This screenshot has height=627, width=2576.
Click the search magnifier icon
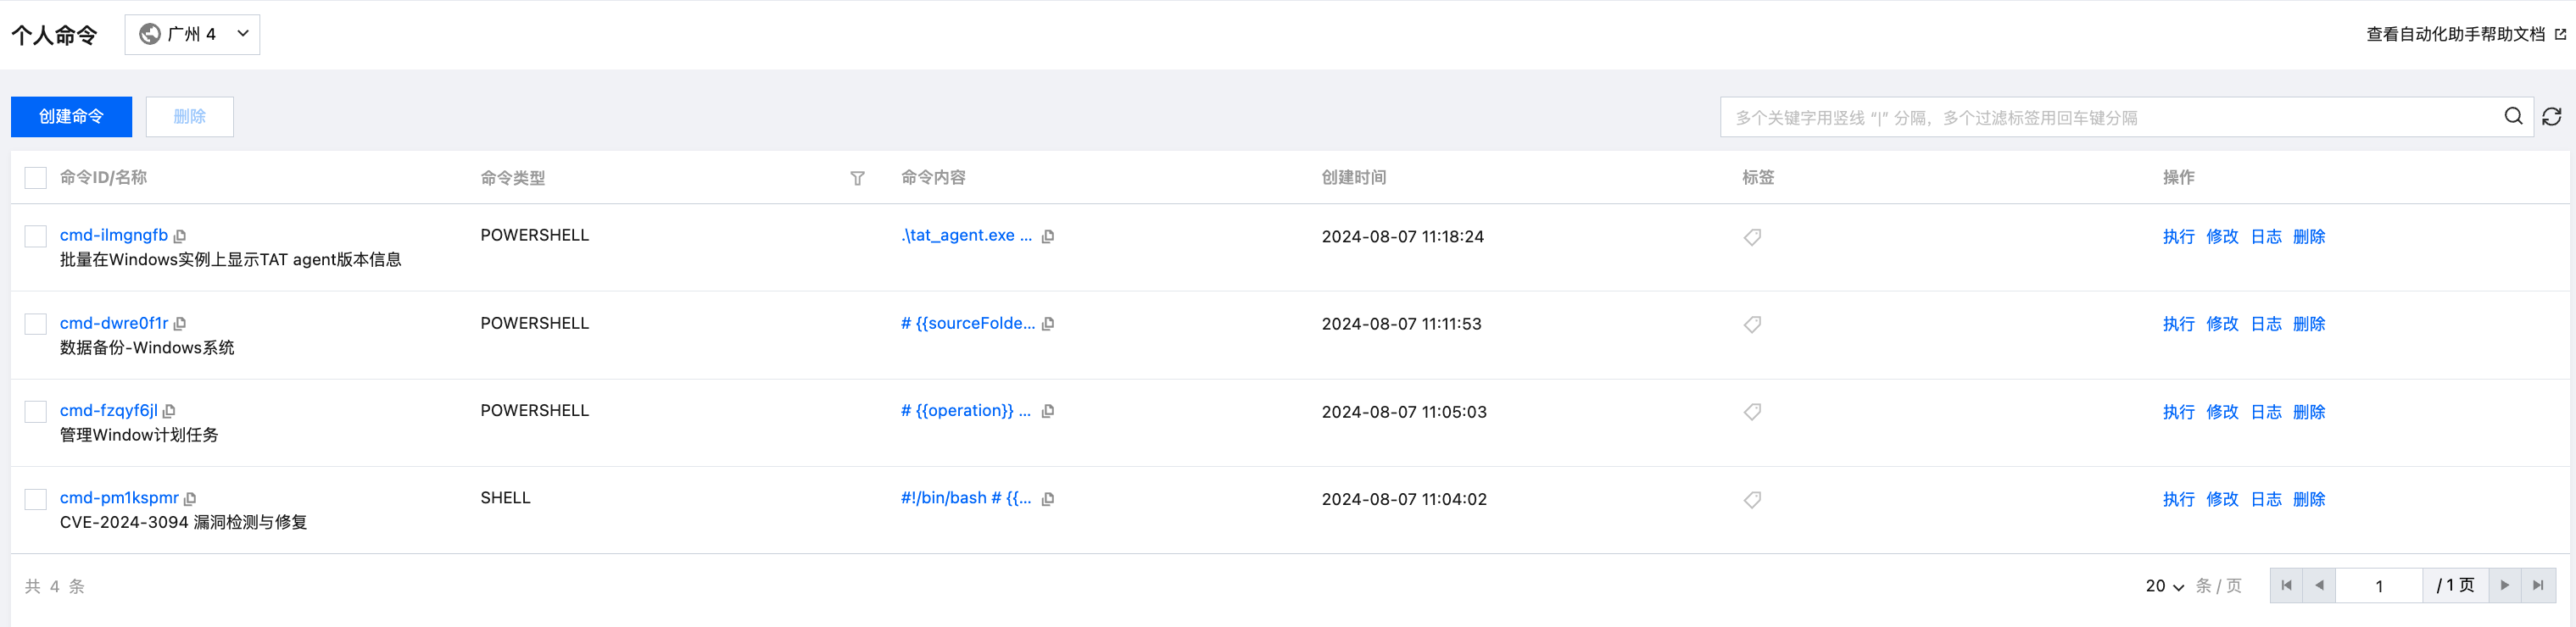[x=2513, y=116]
